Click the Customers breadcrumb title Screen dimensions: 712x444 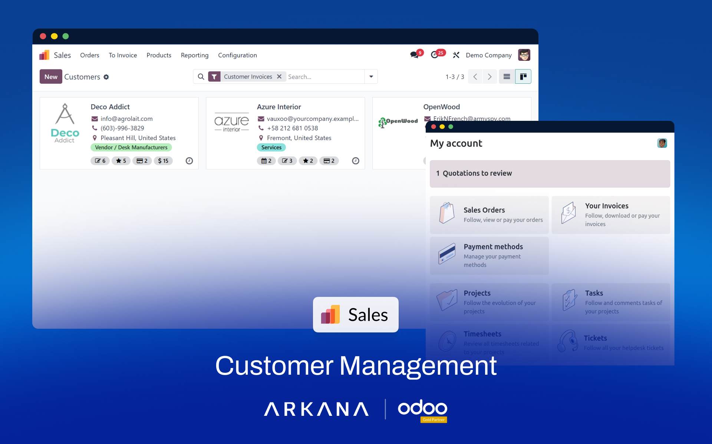(x=82, y=77)
